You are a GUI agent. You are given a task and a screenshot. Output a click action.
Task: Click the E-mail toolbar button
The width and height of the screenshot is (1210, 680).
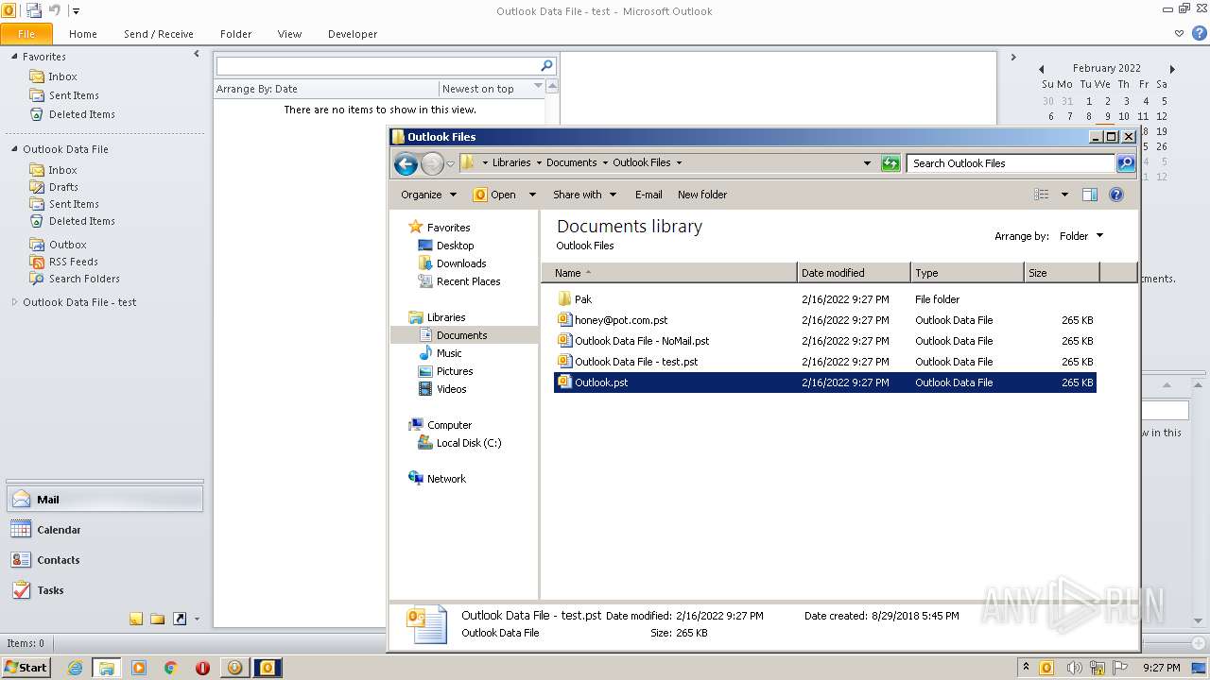tap(648, 195)
